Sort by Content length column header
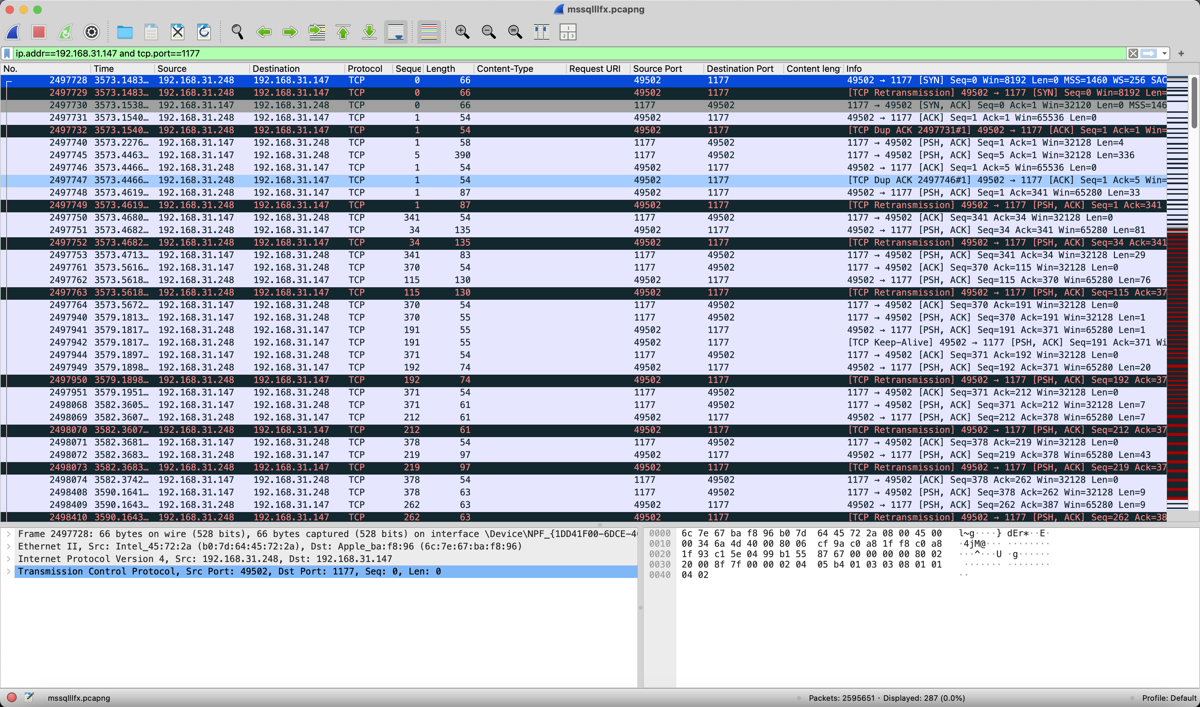The height and width of the screenshot is (707, 1200). point(813,69)
